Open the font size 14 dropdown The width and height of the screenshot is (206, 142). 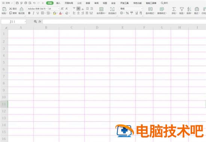(58, 9)
